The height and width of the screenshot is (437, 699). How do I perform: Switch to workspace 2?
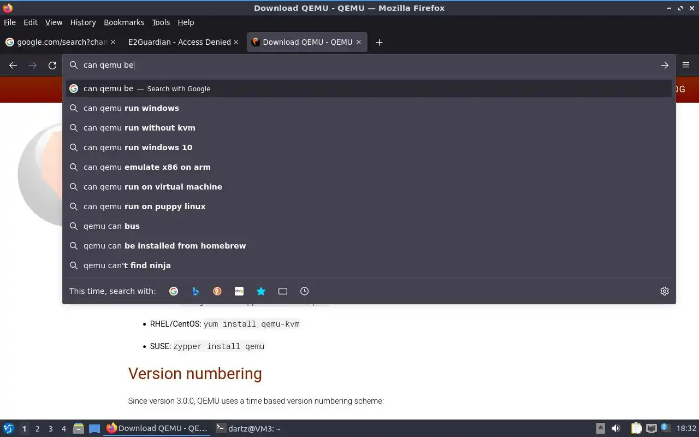click(x=37, y=429)
